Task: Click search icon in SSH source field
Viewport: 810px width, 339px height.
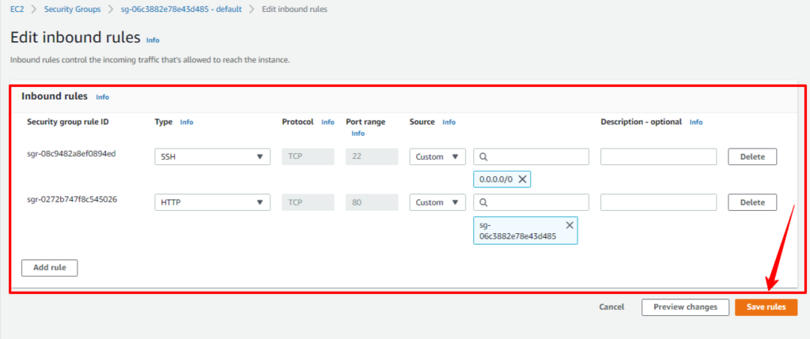Action: point(484,156)
